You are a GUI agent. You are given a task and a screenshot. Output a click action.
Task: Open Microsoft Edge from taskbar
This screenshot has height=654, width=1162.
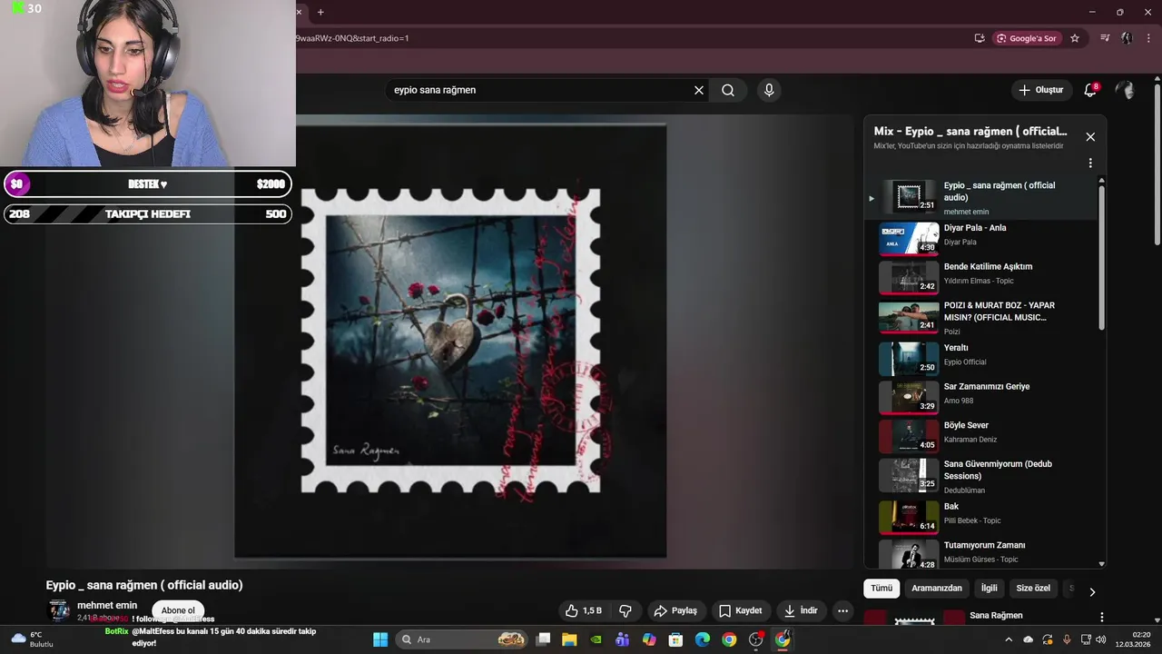click(702, 639)
